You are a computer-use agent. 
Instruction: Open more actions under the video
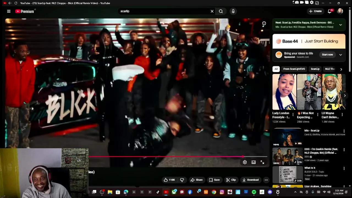pos(266,180)
